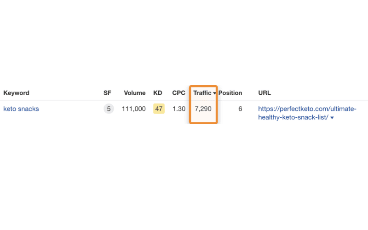Open the perfectketo.com ultimate keto snack URL
The height and width of the screenshot is (230, 368).
(307, 113)
